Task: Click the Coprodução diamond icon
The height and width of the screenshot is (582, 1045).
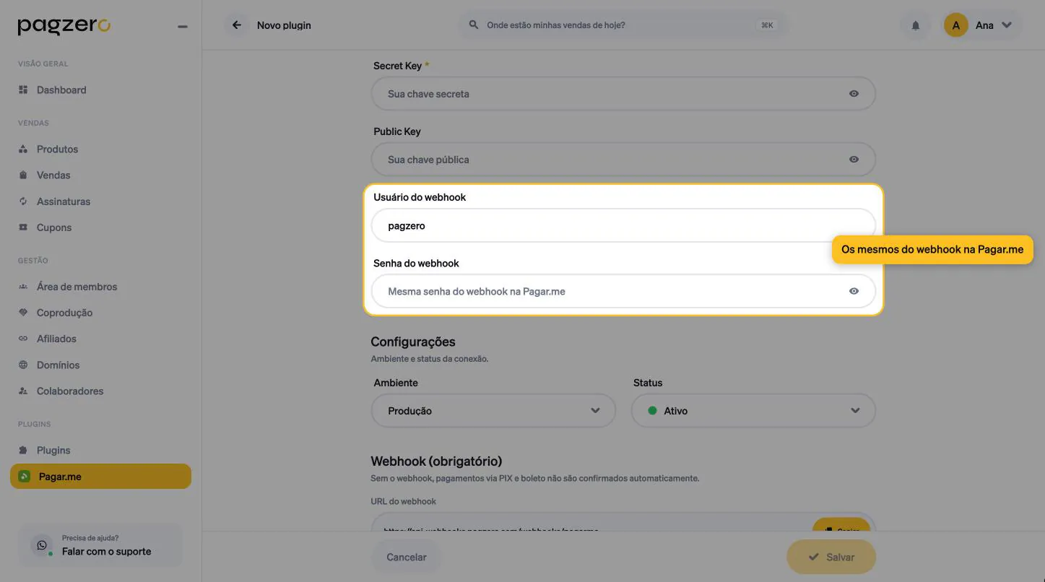Action: click(23, 313)
